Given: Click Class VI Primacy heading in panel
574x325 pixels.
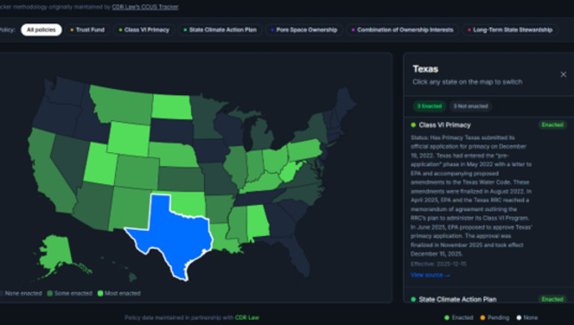Looking at the screenshot, I should (444, 125).
